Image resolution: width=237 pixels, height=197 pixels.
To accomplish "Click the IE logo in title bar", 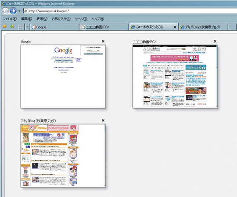I will 4,4.
